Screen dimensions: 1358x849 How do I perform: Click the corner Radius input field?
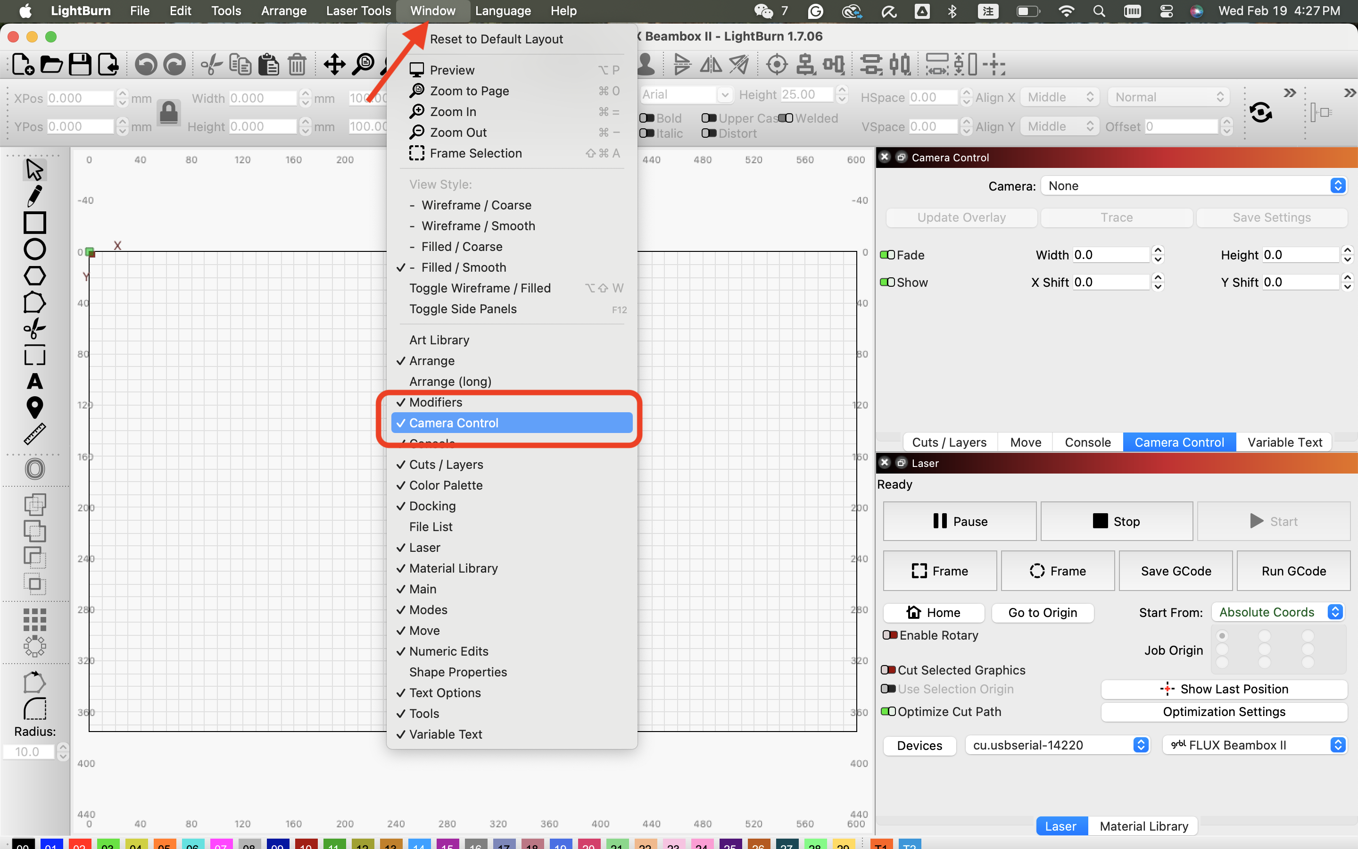28,751
